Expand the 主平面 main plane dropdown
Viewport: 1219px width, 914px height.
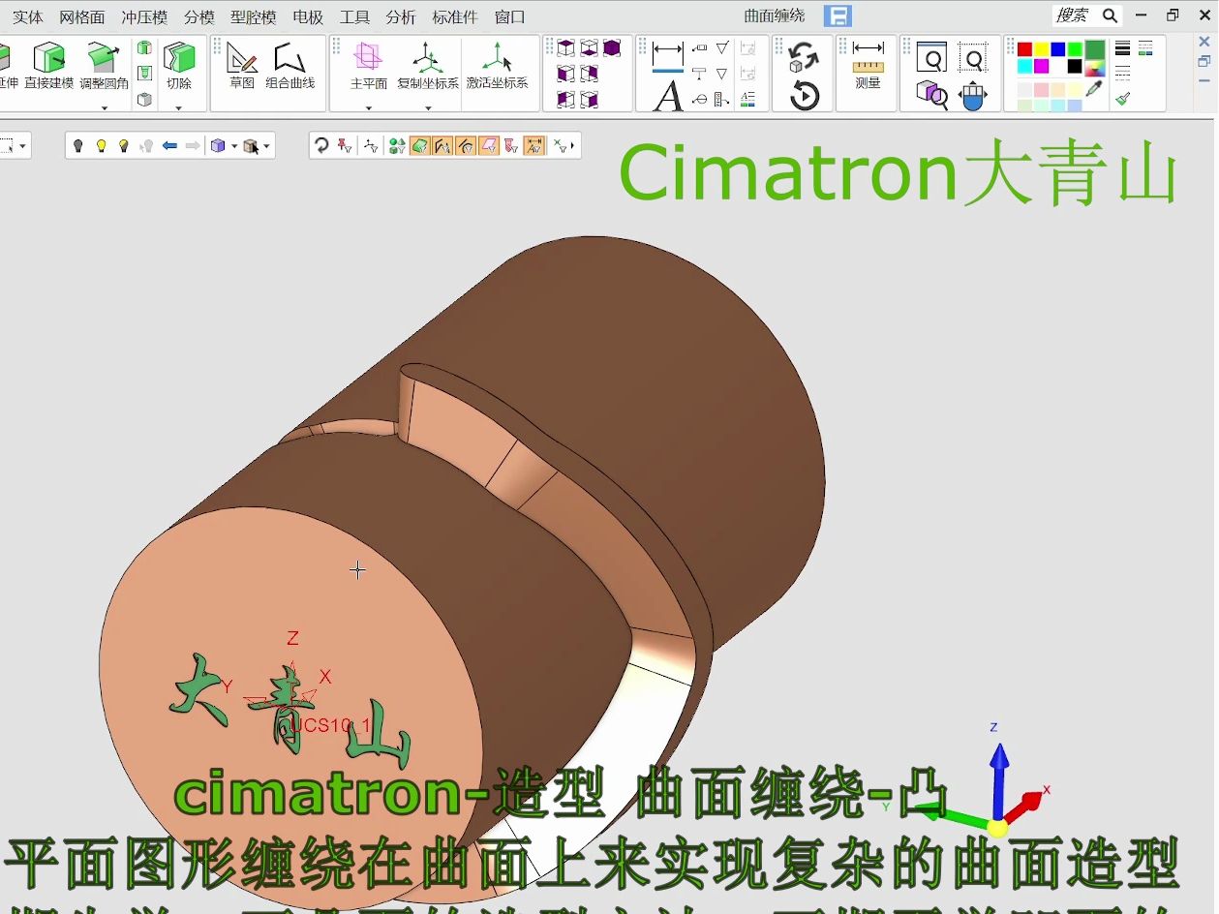click(368, 107)
